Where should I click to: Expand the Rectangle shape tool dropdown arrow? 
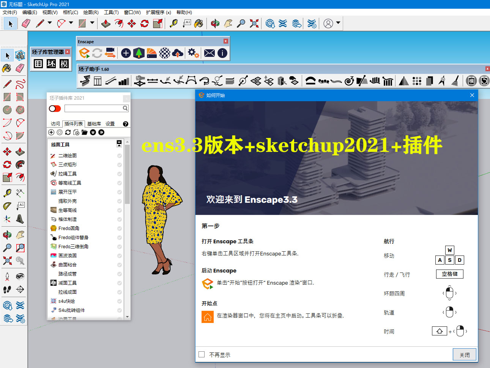pyautogui.click(x=92, y=23)
